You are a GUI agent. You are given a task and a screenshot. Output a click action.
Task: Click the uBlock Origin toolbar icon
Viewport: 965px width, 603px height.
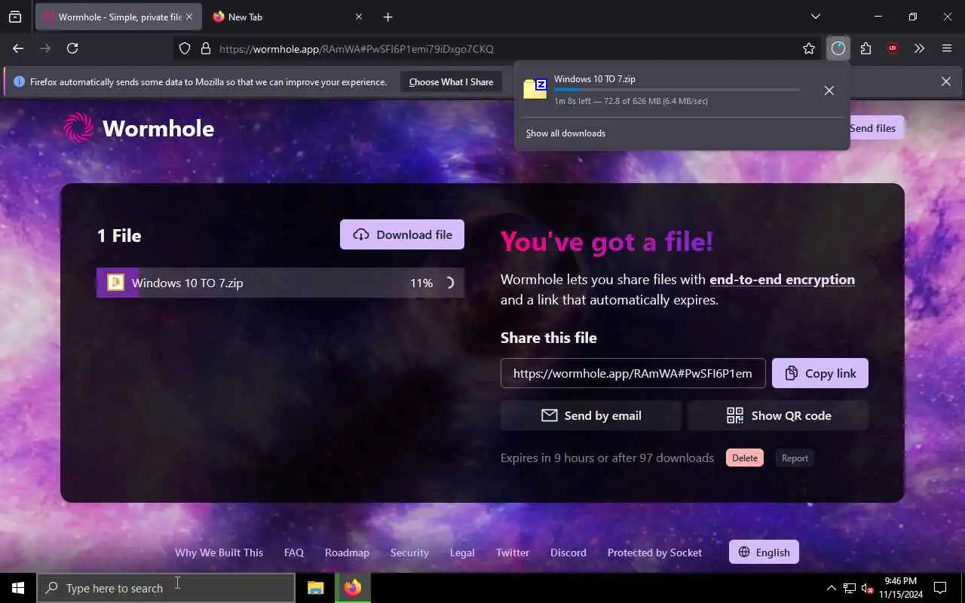[x=893, y=48]
